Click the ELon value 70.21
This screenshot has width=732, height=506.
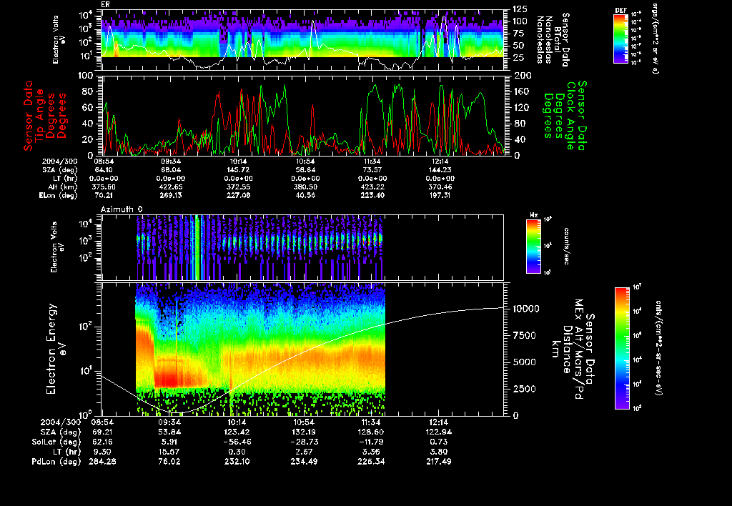point(104,196)
